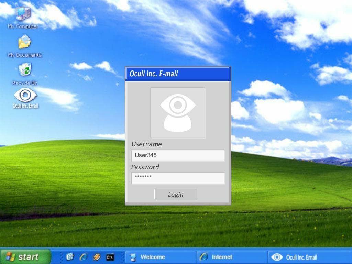This screenshot has width=352, height=264.
Task: Switch to the Internet taskbar window
Action: pos(232,257)
